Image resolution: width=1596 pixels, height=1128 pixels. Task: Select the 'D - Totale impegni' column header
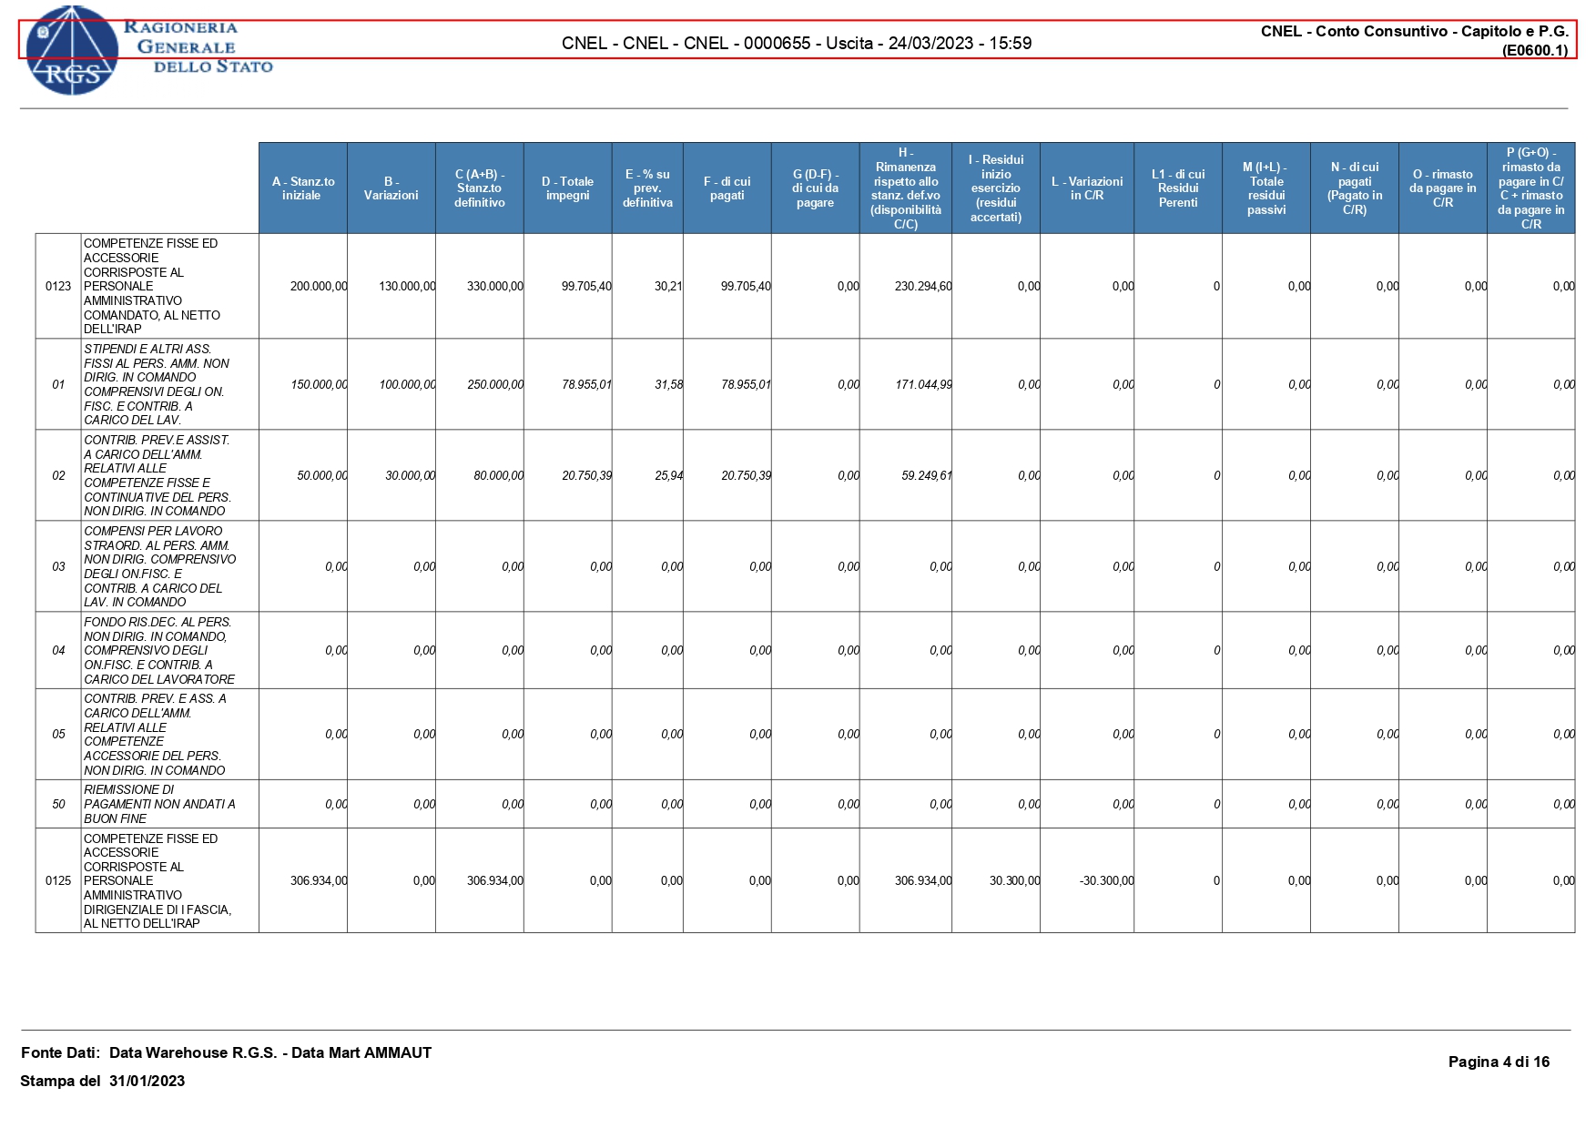[567, 188]
